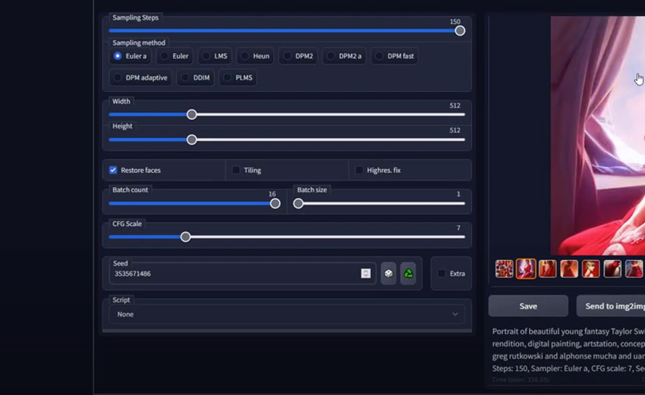Click Sampling Steps slider handle

(x=460, y=31)
